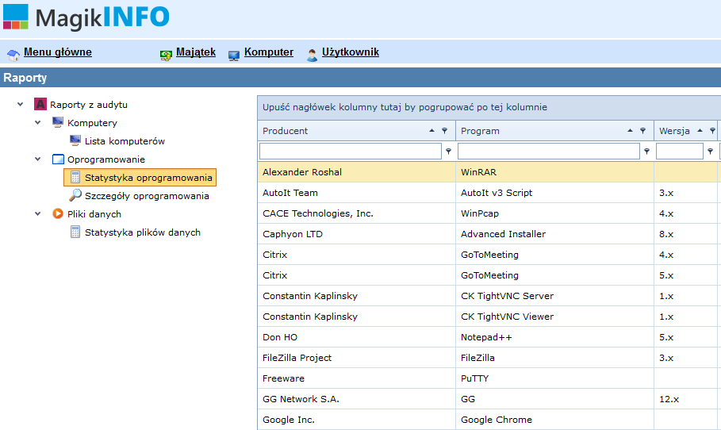721x430 pixels.
Task: Select the Komputery tree label
Action: point(92,123)
